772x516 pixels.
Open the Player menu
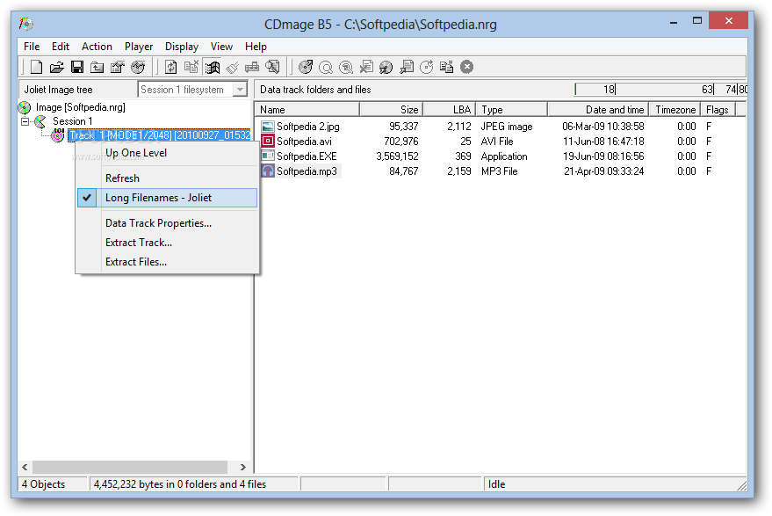pos(139,47)
